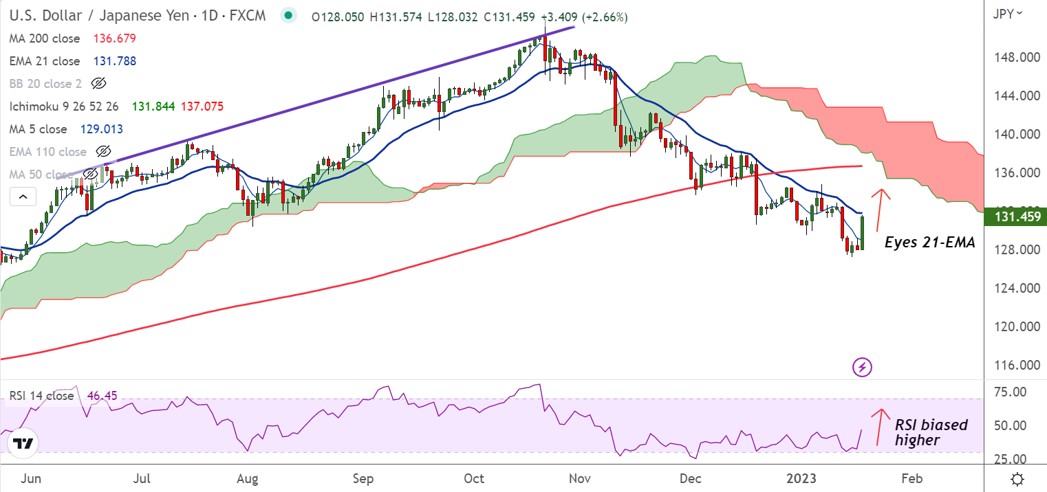Collapse the indicator legend with chevron

tap(23, 197)
